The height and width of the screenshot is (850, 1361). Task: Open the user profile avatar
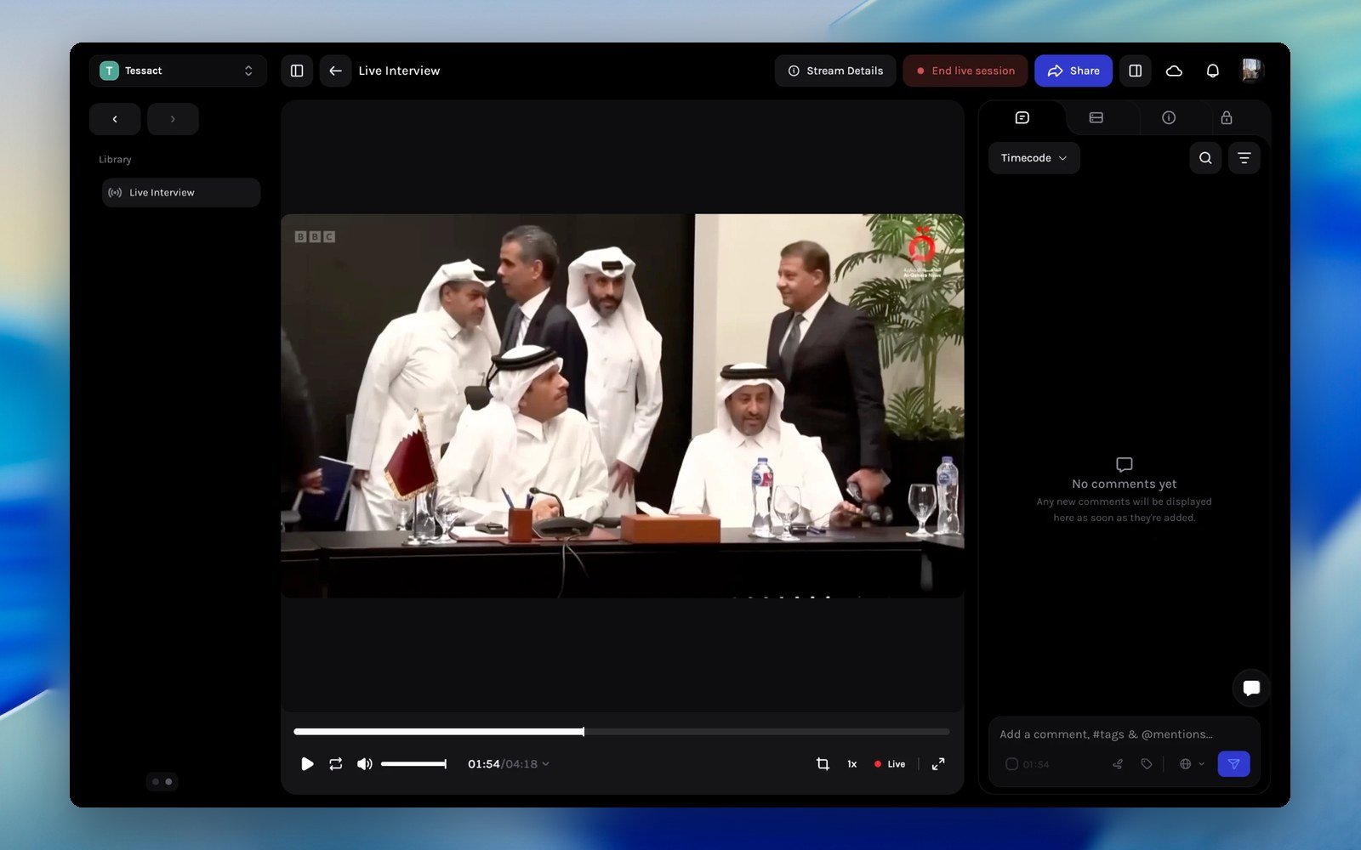(1251, 71)
